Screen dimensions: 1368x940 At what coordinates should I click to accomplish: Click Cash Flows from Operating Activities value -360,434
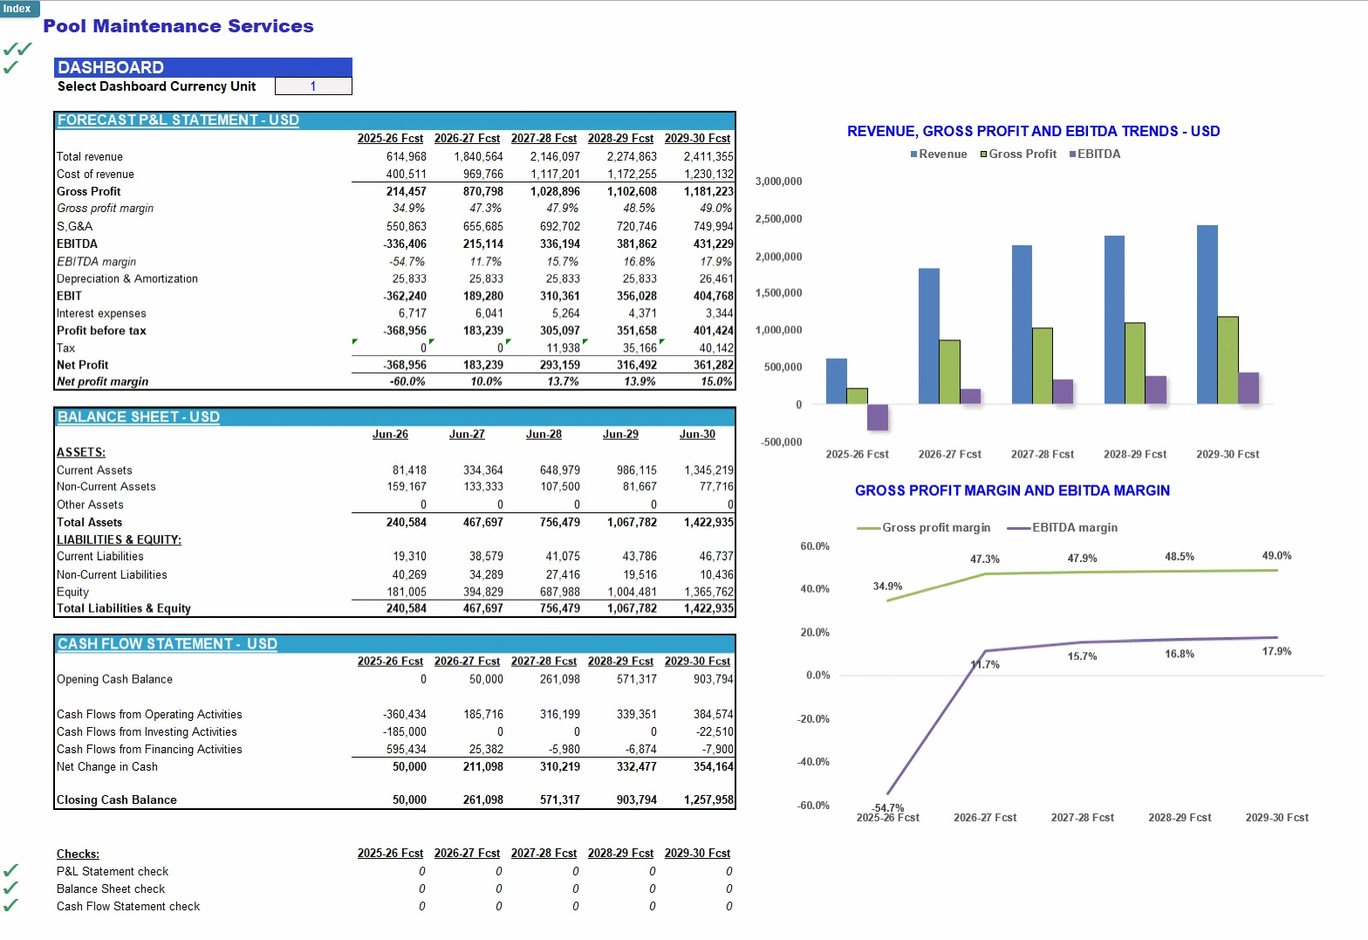(x=405, y=715)
